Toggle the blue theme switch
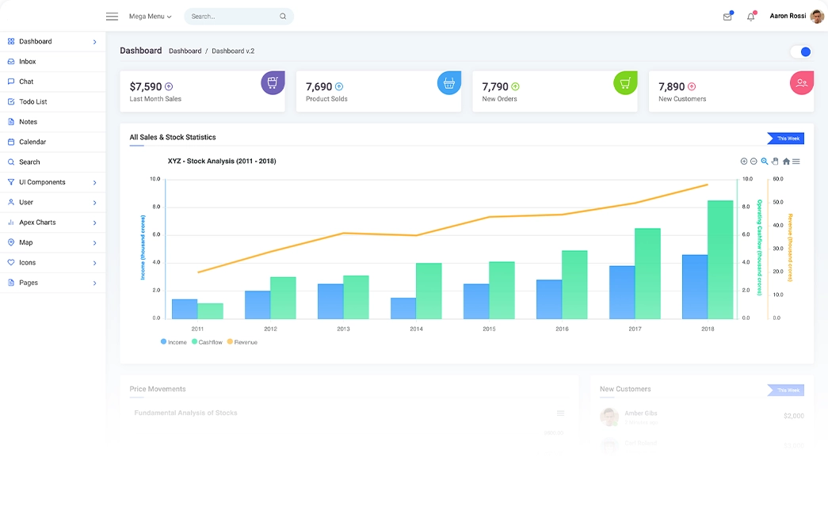The width and height of the screenshot is (828, 525). click(801, 51)
